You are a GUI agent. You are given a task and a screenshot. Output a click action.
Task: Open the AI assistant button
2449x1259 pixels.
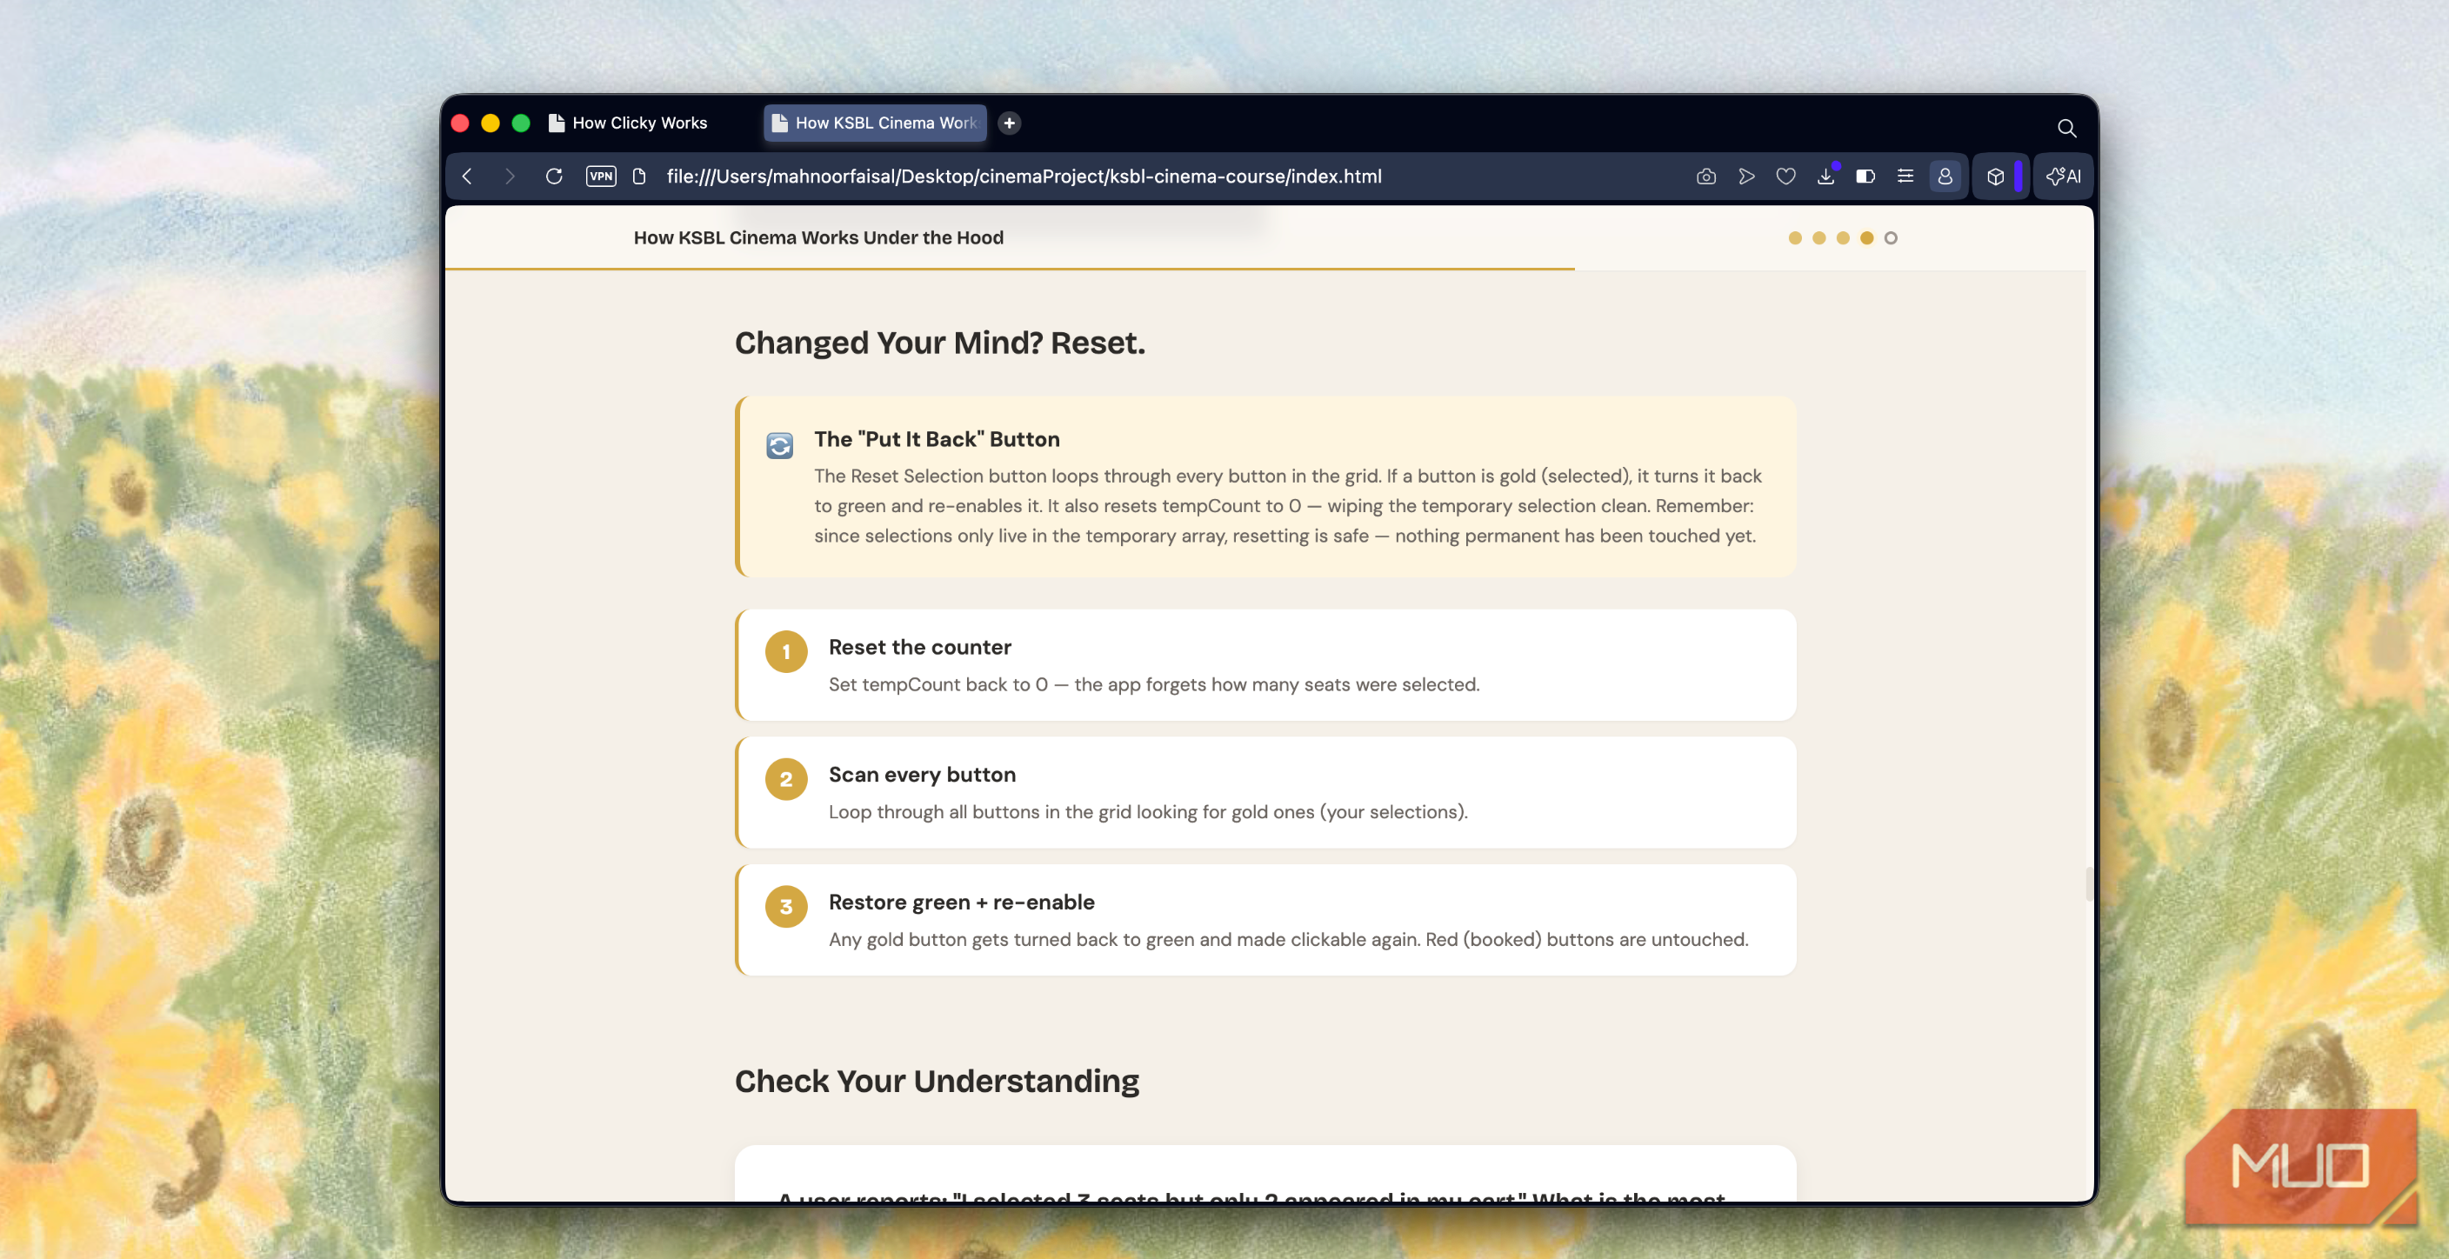tap(2064, 177)
